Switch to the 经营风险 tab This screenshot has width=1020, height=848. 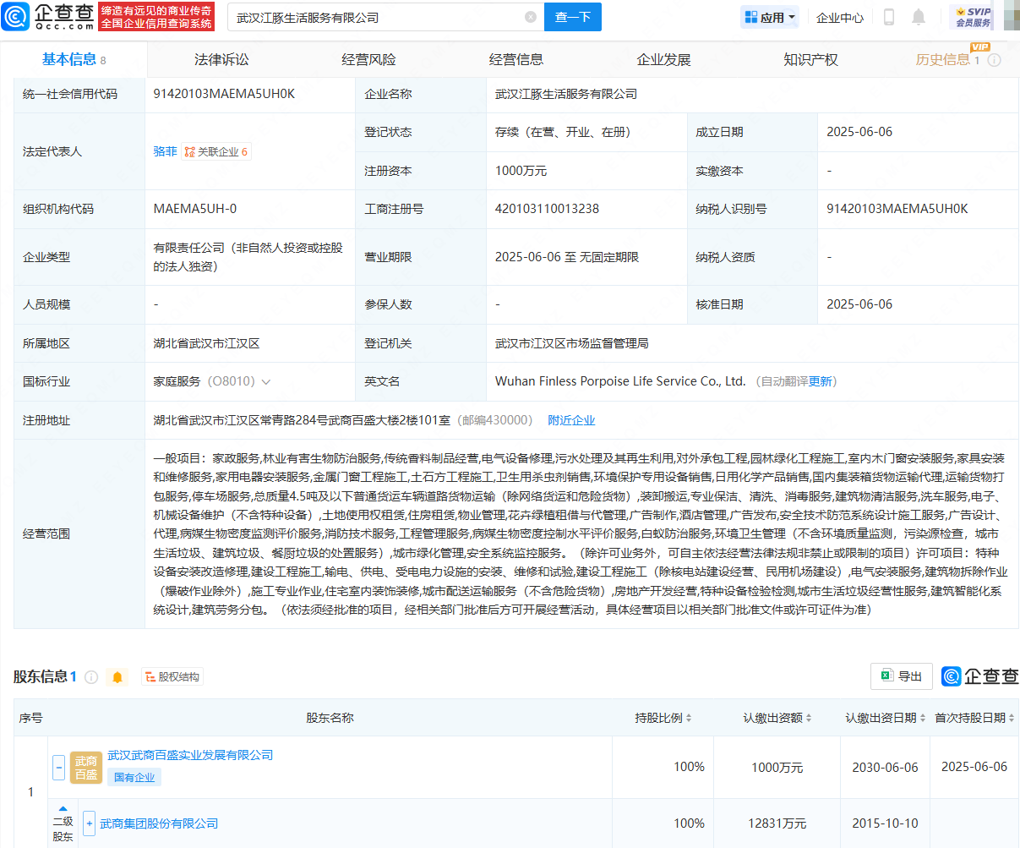tap(368, 60)
